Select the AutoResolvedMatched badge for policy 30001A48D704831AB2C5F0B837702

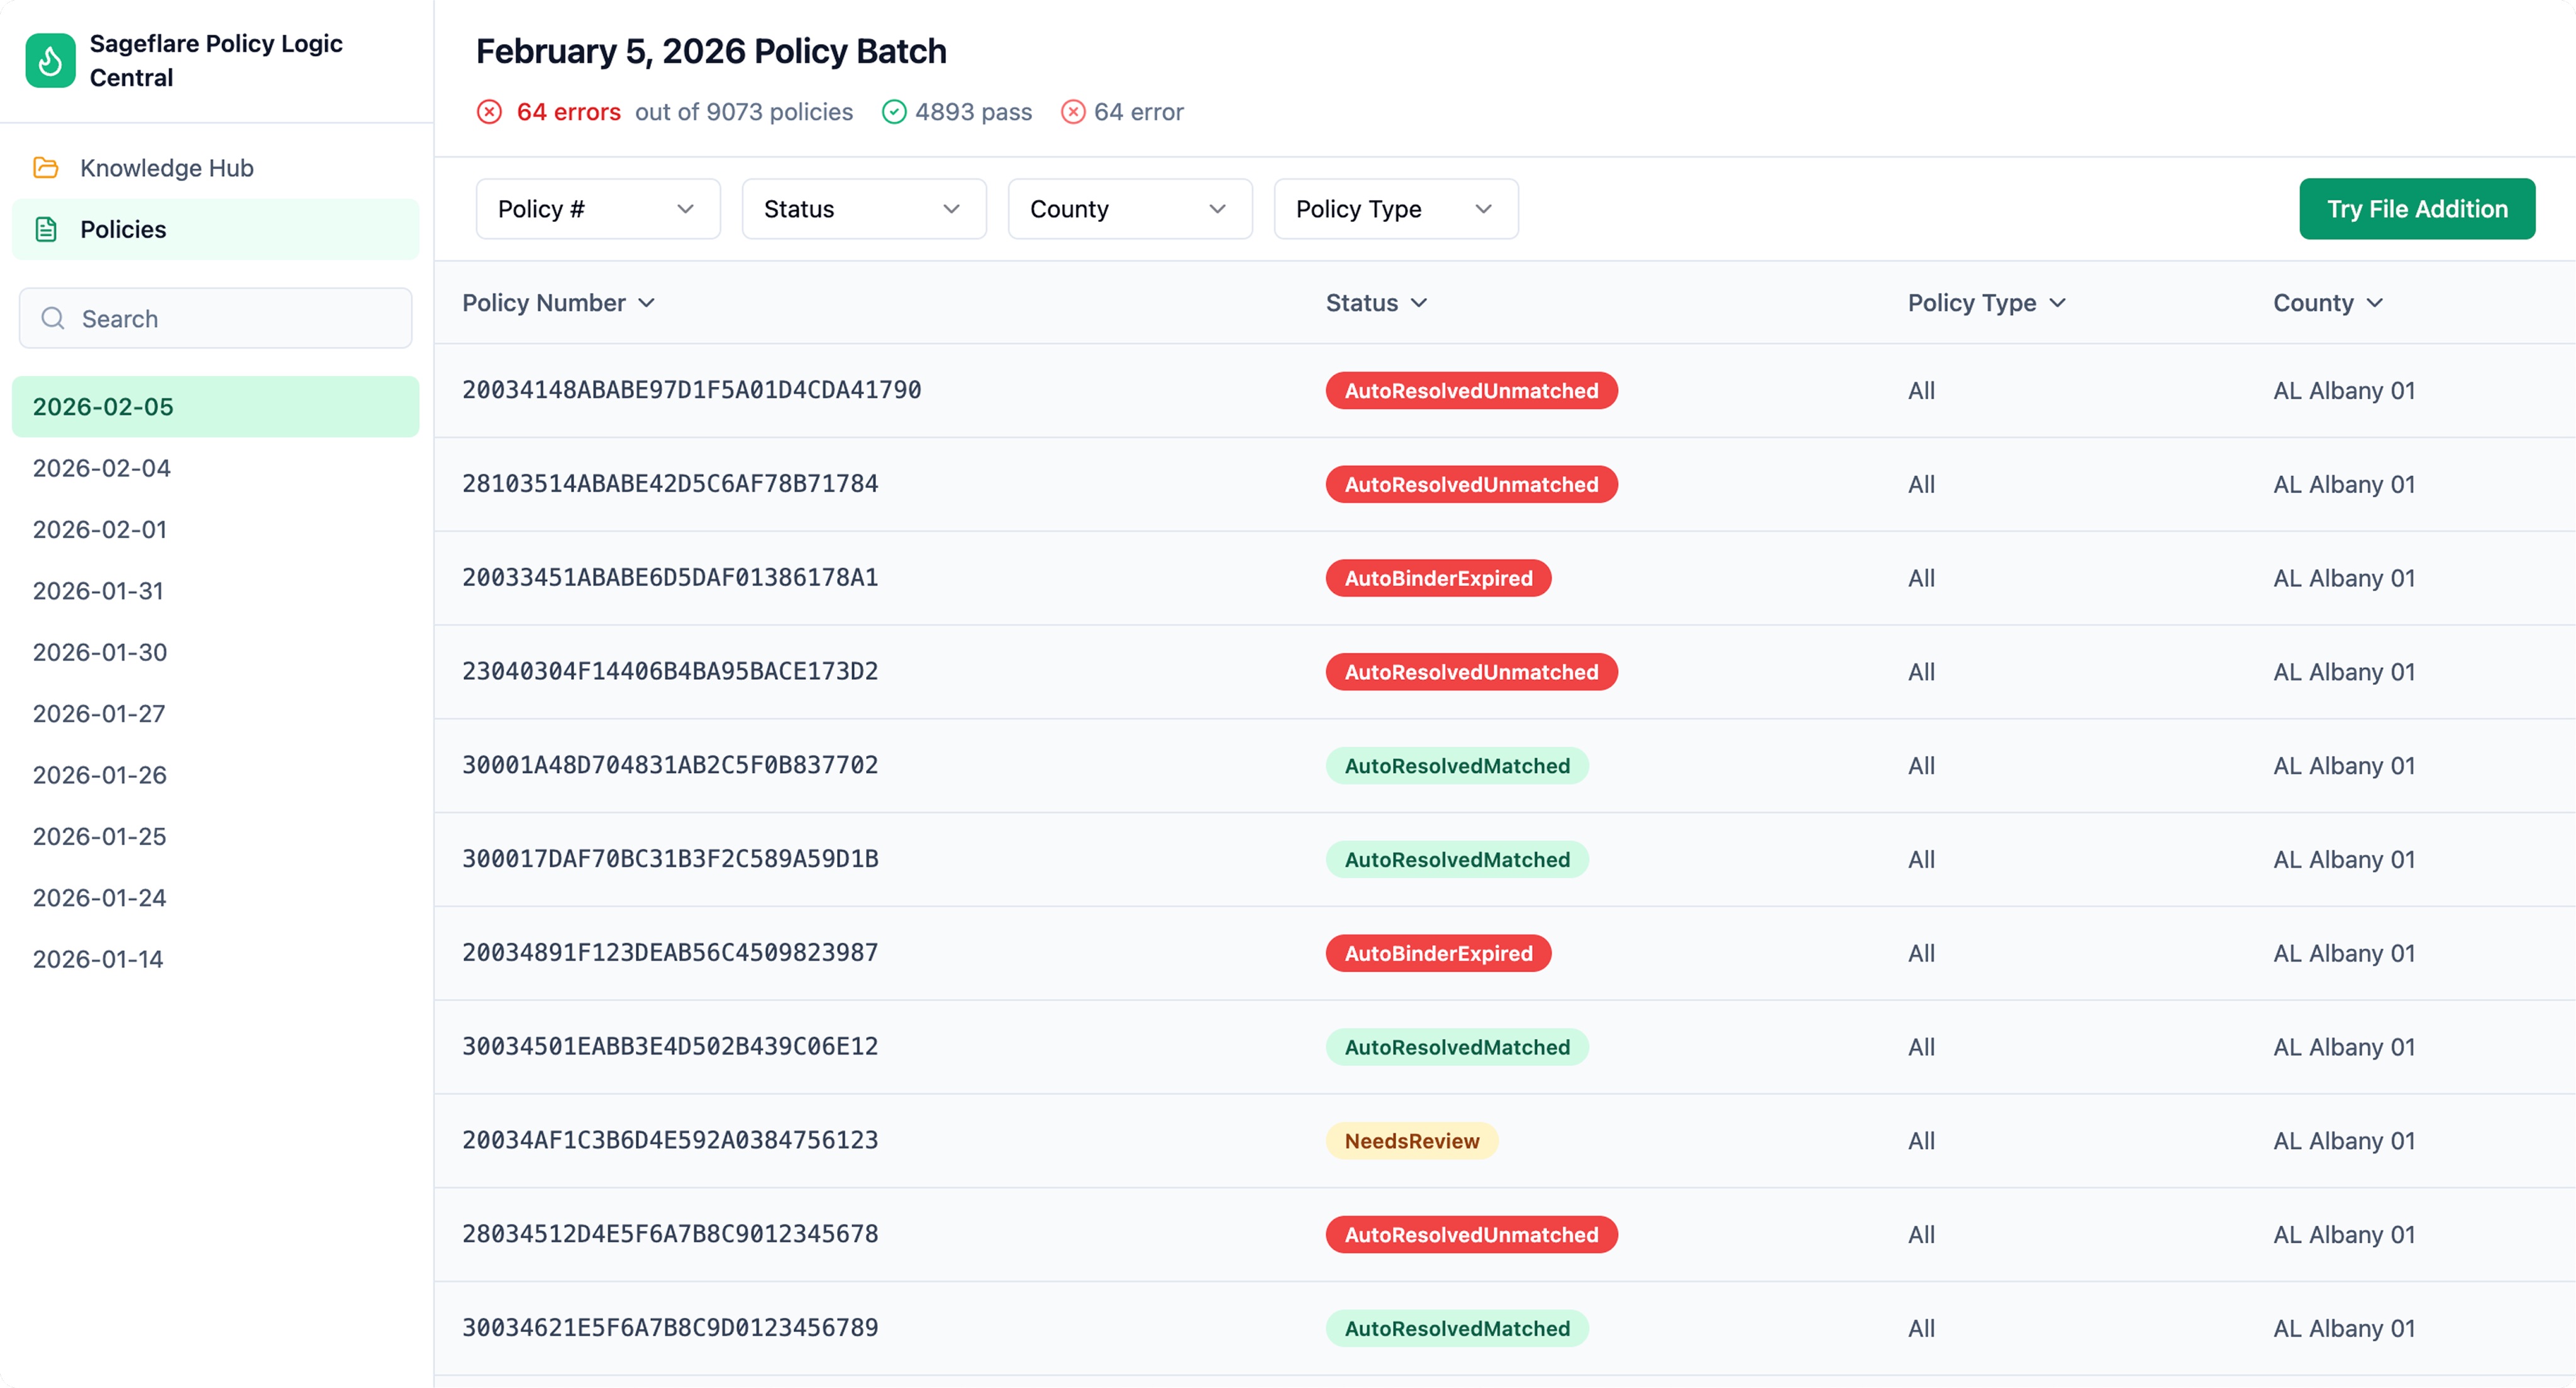1456,765
